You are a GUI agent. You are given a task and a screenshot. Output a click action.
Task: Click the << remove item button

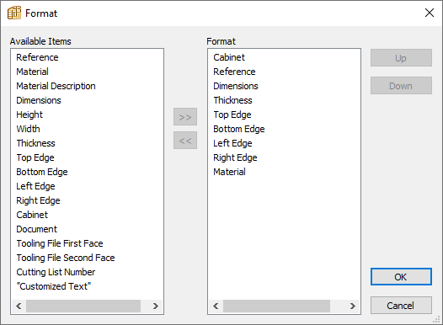click(x=185, y=140)
